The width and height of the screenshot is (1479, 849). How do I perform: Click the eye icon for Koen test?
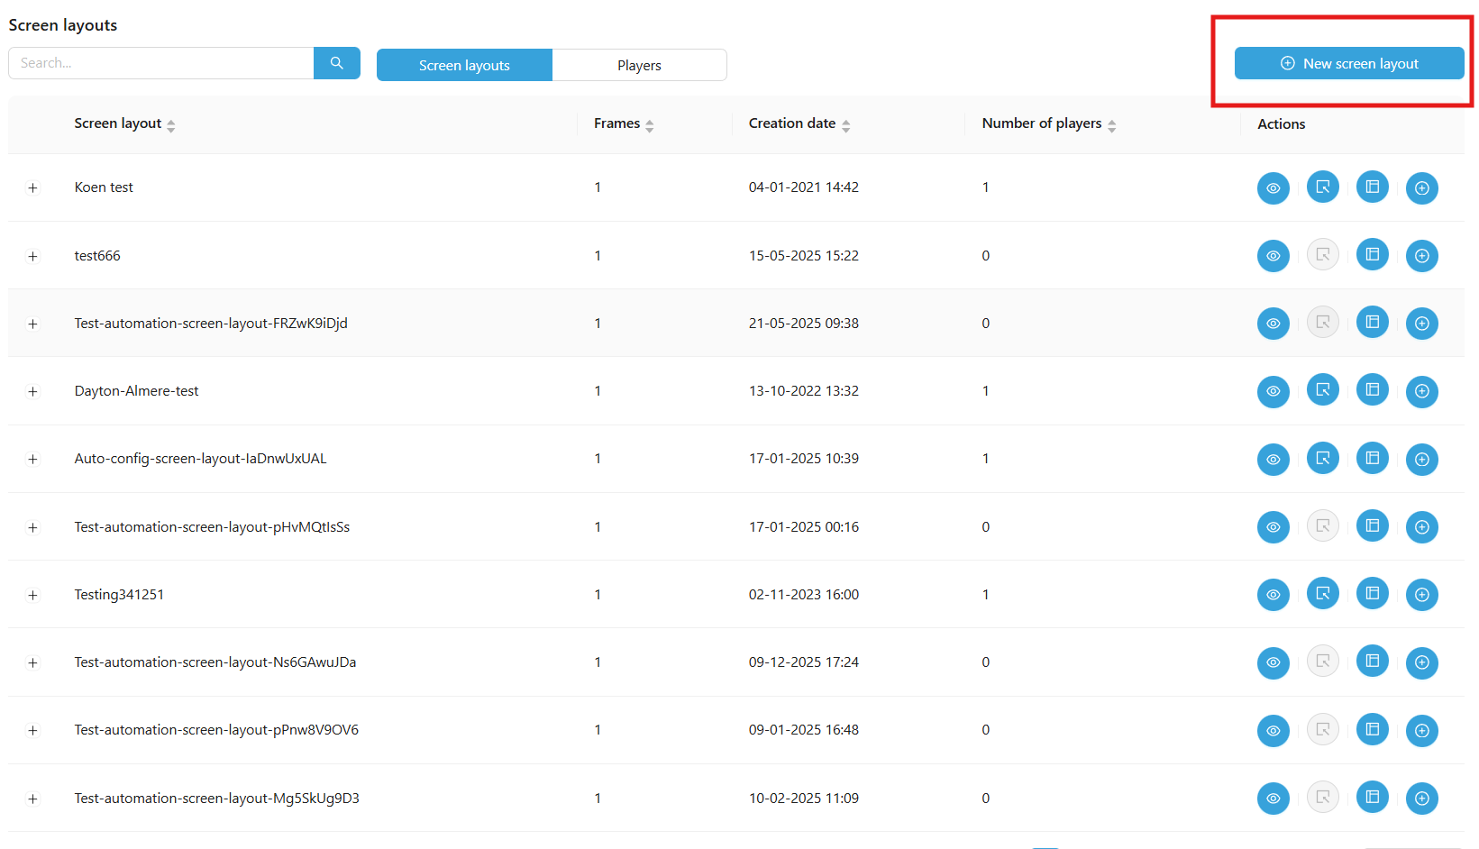pos(1273,188)
